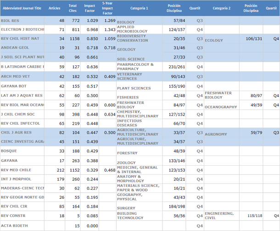Select the 'REV CONSTR' journal title
280x231 pixels.
coord(13,216)
